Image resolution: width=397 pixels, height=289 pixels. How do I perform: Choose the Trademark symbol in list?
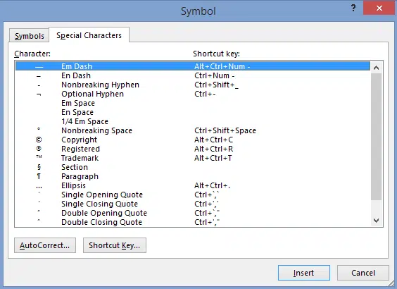pyautogui.click(x=192, y=158)
